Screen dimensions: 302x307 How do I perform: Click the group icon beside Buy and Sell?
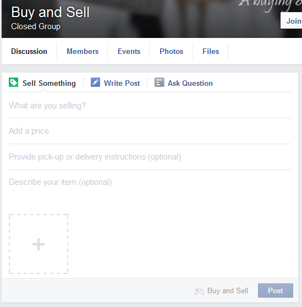click(199, 291)
